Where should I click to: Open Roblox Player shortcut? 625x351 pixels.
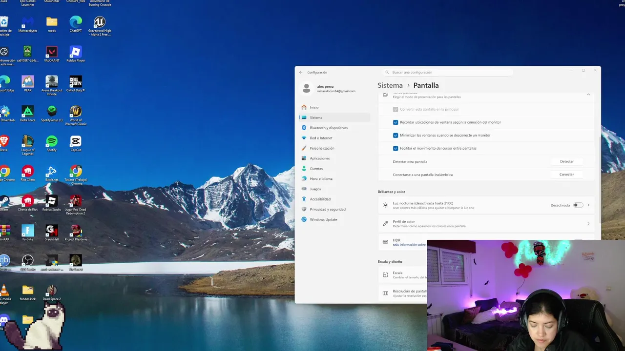(x=76, y=54)
